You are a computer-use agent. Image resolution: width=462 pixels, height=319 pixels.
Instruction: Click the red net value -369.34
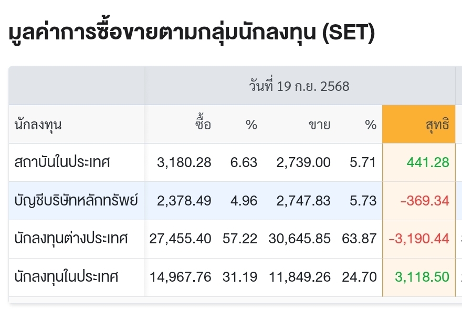tap(425, 201)
